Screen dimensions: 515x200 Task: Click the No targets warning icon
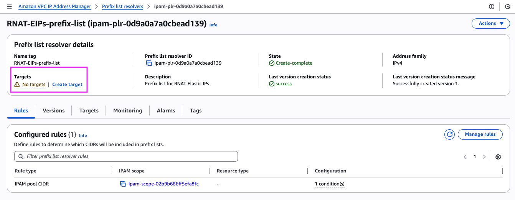coord(17,85)
